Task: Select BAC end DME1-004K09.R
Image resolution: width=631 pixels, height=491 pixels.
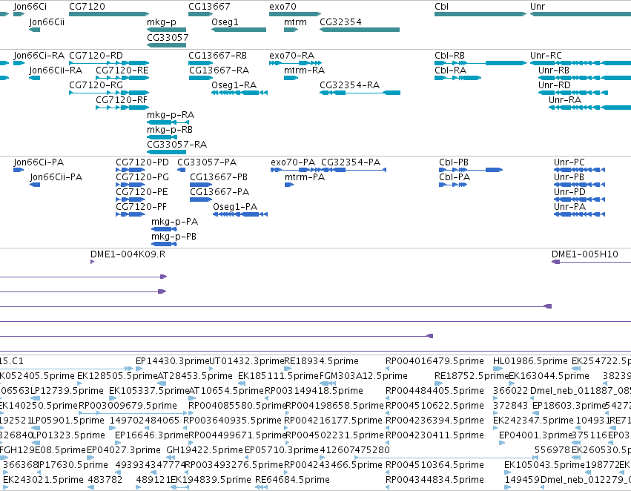Action: tap(128, 254)
